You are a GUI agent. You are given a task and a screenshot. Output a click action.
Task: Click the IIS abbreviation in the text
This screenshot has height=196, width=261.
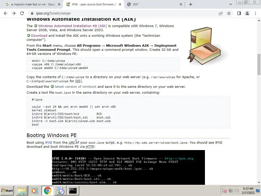pos(78,81)
